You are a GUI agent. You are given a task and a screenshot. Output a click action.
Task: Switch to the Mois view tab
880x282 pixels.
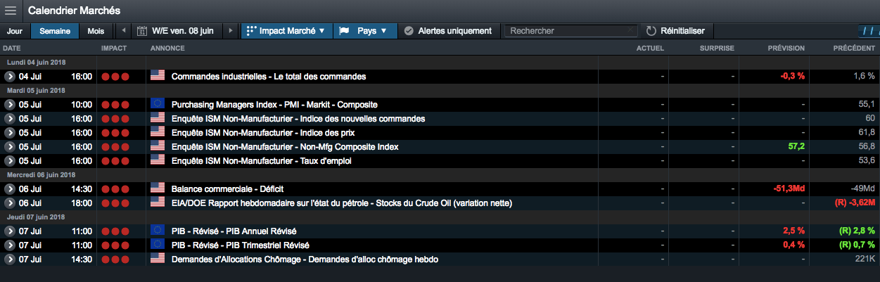pyautogui.click(x=96, y=31)
